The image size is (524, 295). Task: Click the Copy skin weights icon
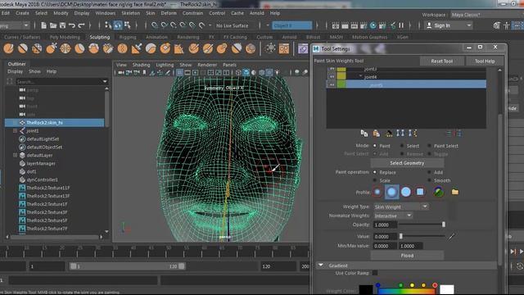[x=364, y=134]
